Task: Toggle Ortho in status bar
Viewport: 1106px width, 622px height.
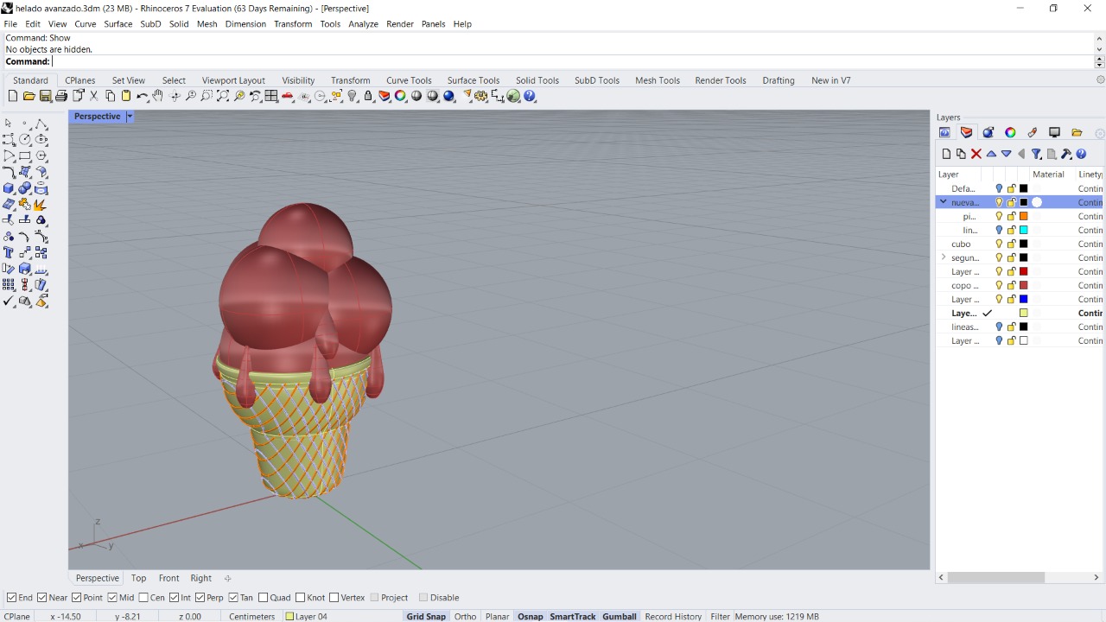Action: click(465, 617)
